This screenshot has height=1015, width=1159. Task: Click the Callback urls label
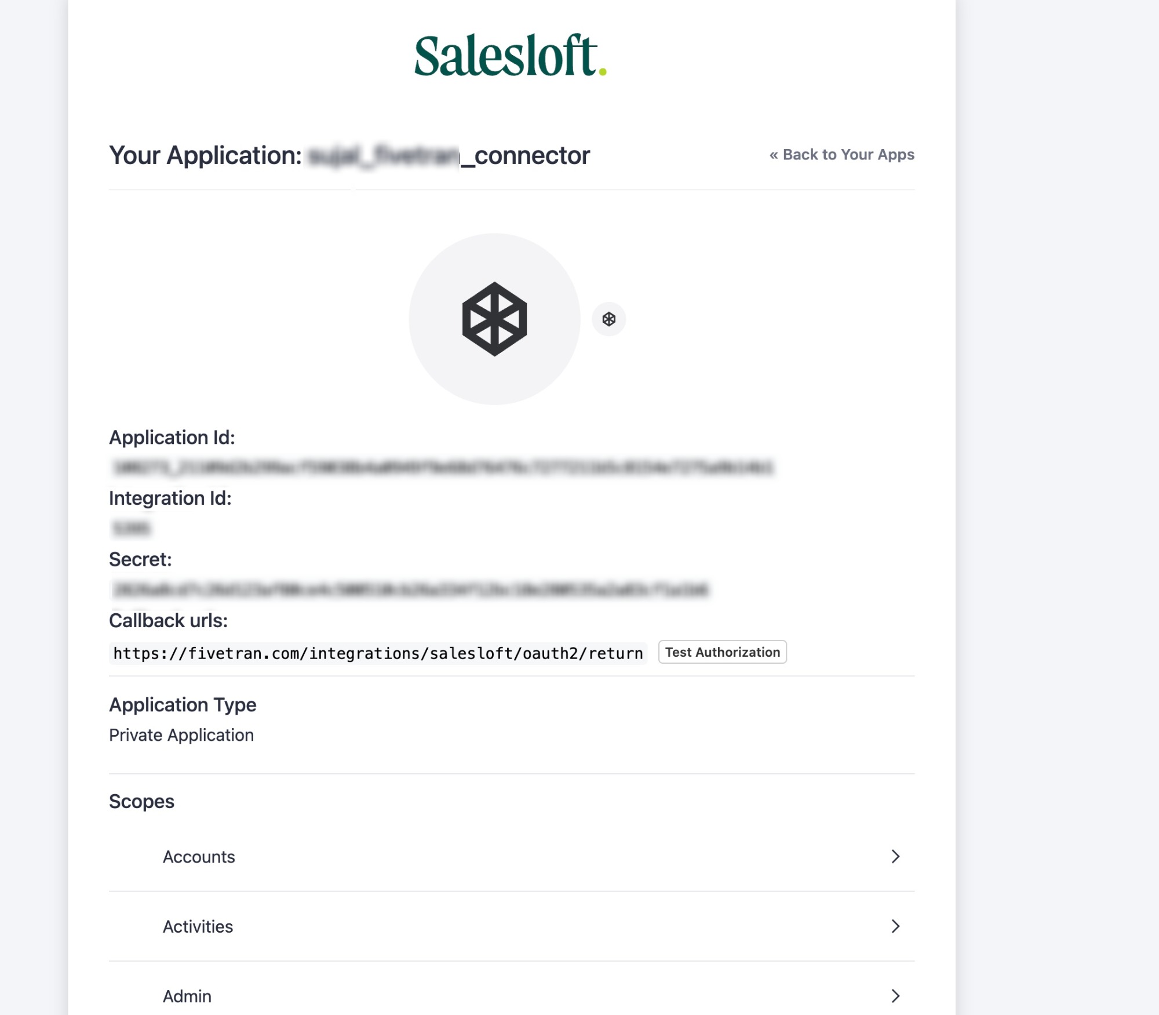(168, 620)
